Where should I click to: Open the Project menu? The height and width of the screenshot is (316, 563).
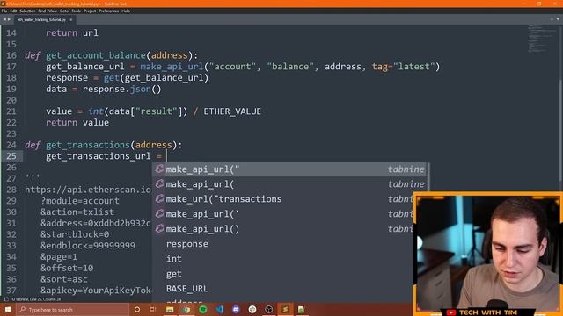(x=90, y=11)
